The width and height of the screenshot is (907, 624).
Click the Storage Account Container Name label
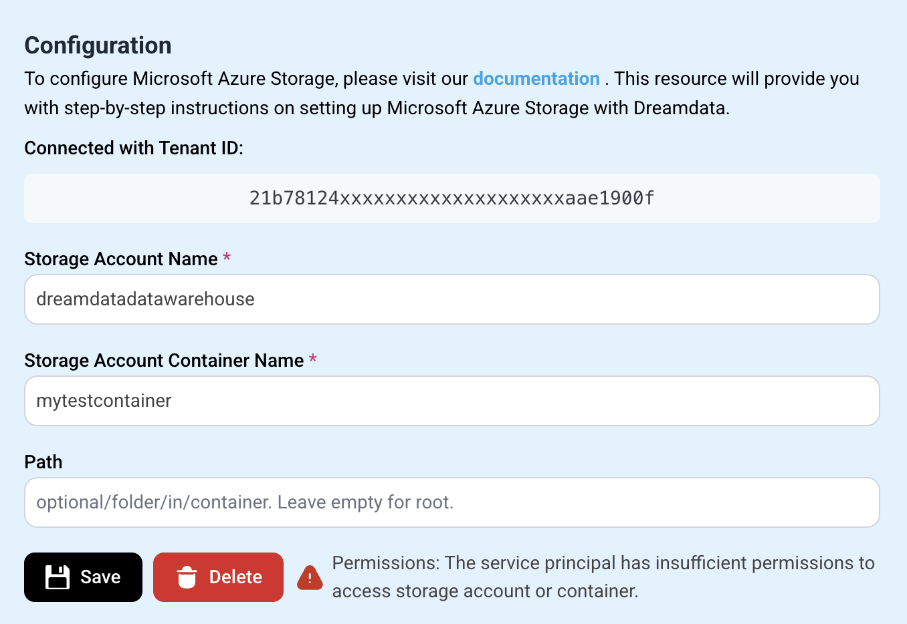click(x=164, y=361)
